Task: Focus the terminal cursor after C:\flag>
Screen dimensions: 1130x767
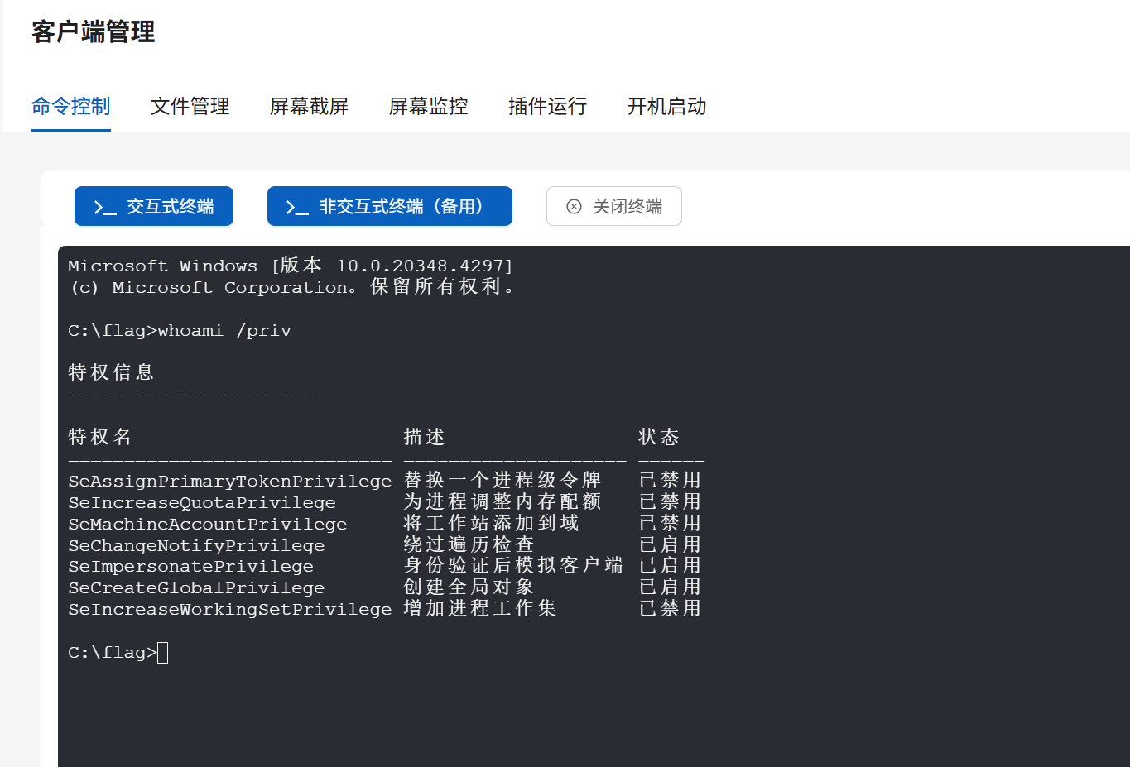Action: [163, 653]
